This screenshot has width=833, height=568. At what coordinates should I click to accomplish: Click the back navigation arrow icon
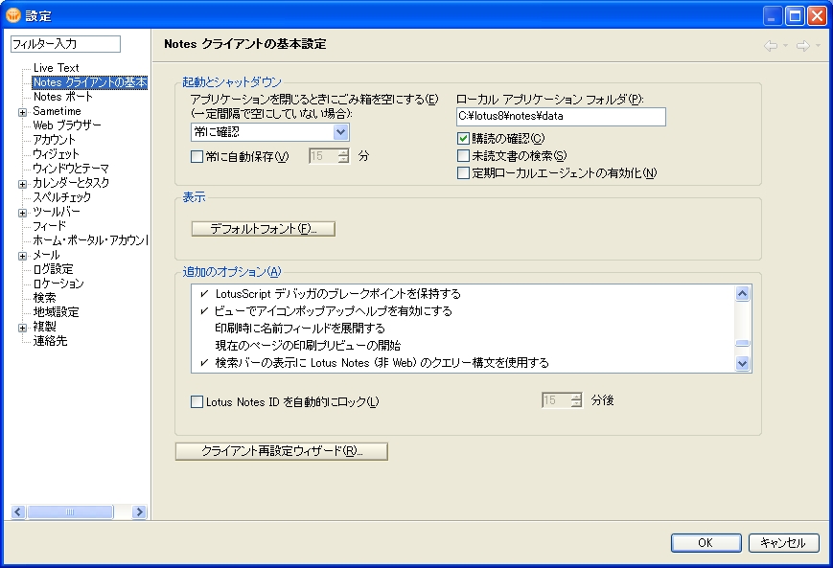point(770,45)
